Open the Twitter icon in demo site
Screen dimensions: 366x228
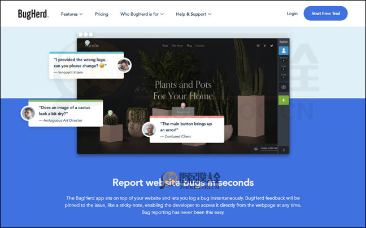[272, 46]
